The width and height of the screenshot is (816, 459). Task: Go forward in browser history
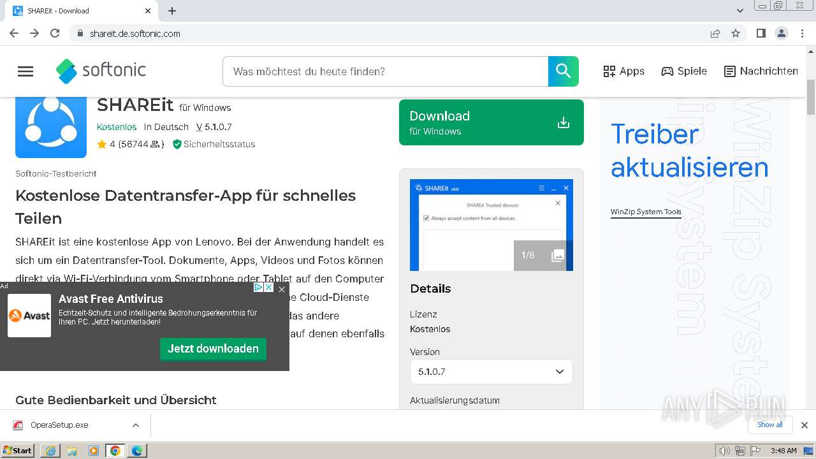(x=34, y=33)
